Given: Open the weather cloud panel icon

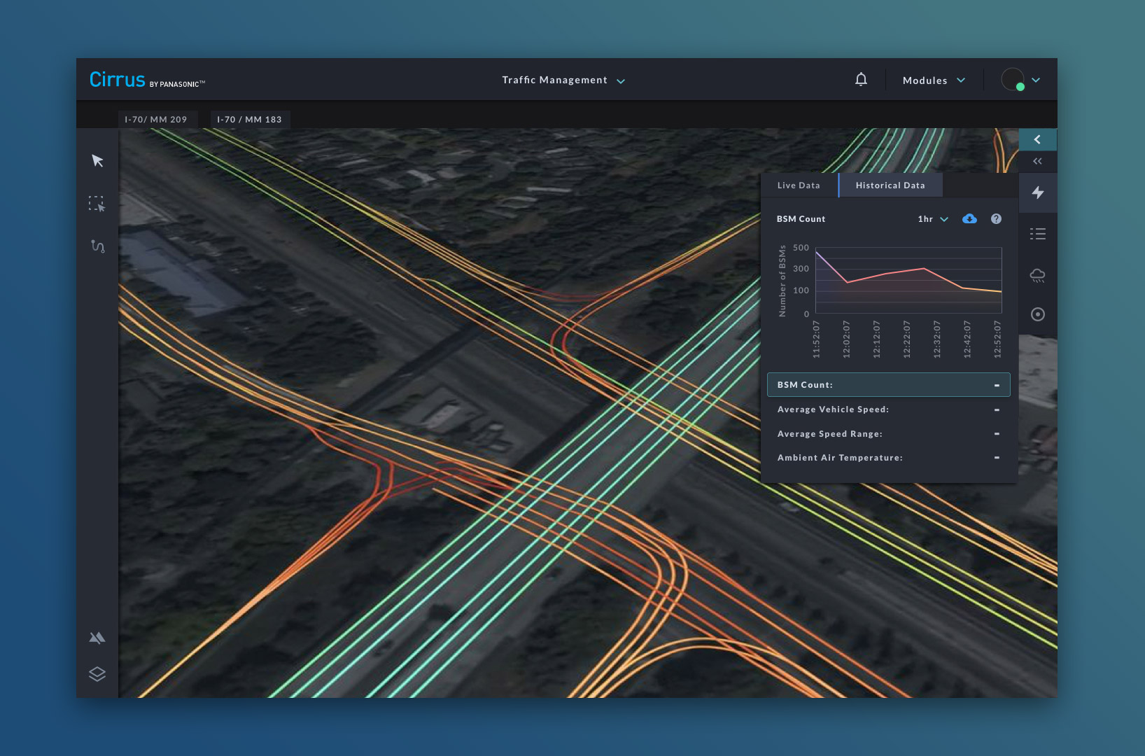Looking at the screenshot, I should click(1038, 275).
